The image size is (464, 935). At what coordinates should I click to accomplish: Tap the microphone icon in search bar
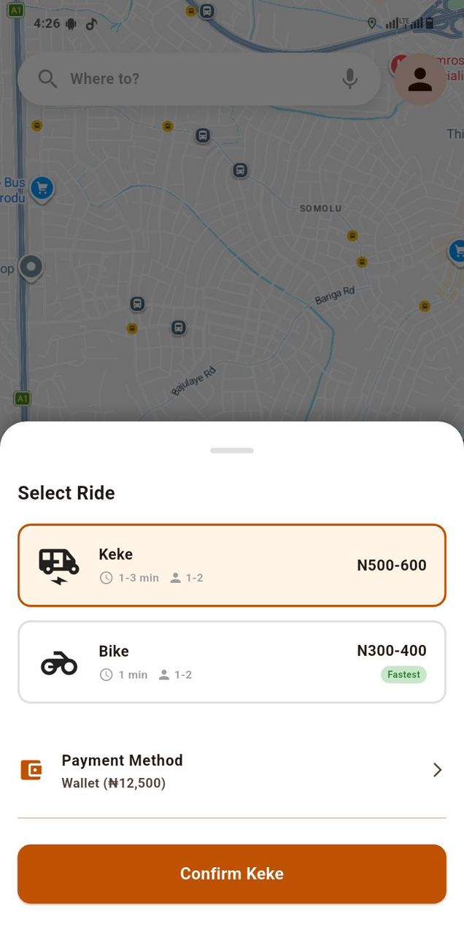click(x=349, y=78)
